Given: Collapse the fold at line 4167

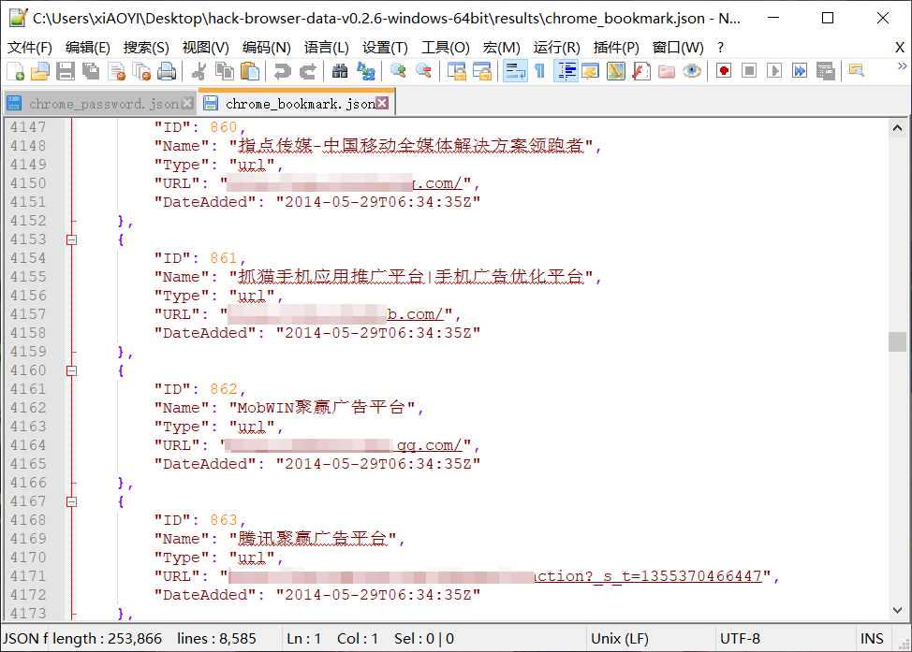Looking at the screenshot, I should tap(71, 500).
